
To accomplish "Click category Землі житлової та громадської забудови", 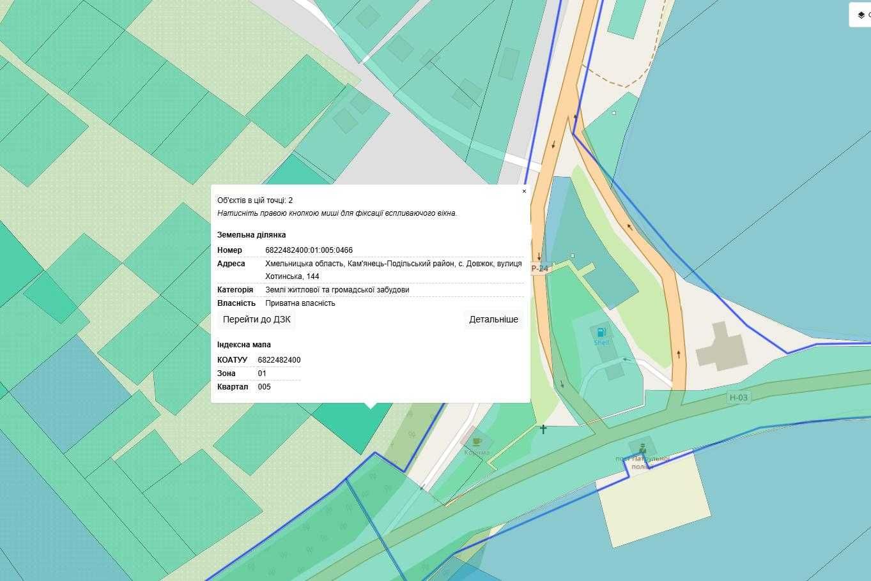I will [337, 290].
